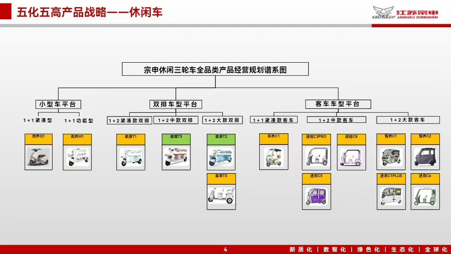Select the 尚界Q1 scooter image
This screenshot has width=451, height=254.
click(x=38, y=157)
